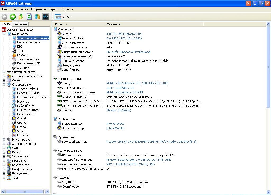
Task: Expand the Тест tree node
Action: [x=4, y=178]
